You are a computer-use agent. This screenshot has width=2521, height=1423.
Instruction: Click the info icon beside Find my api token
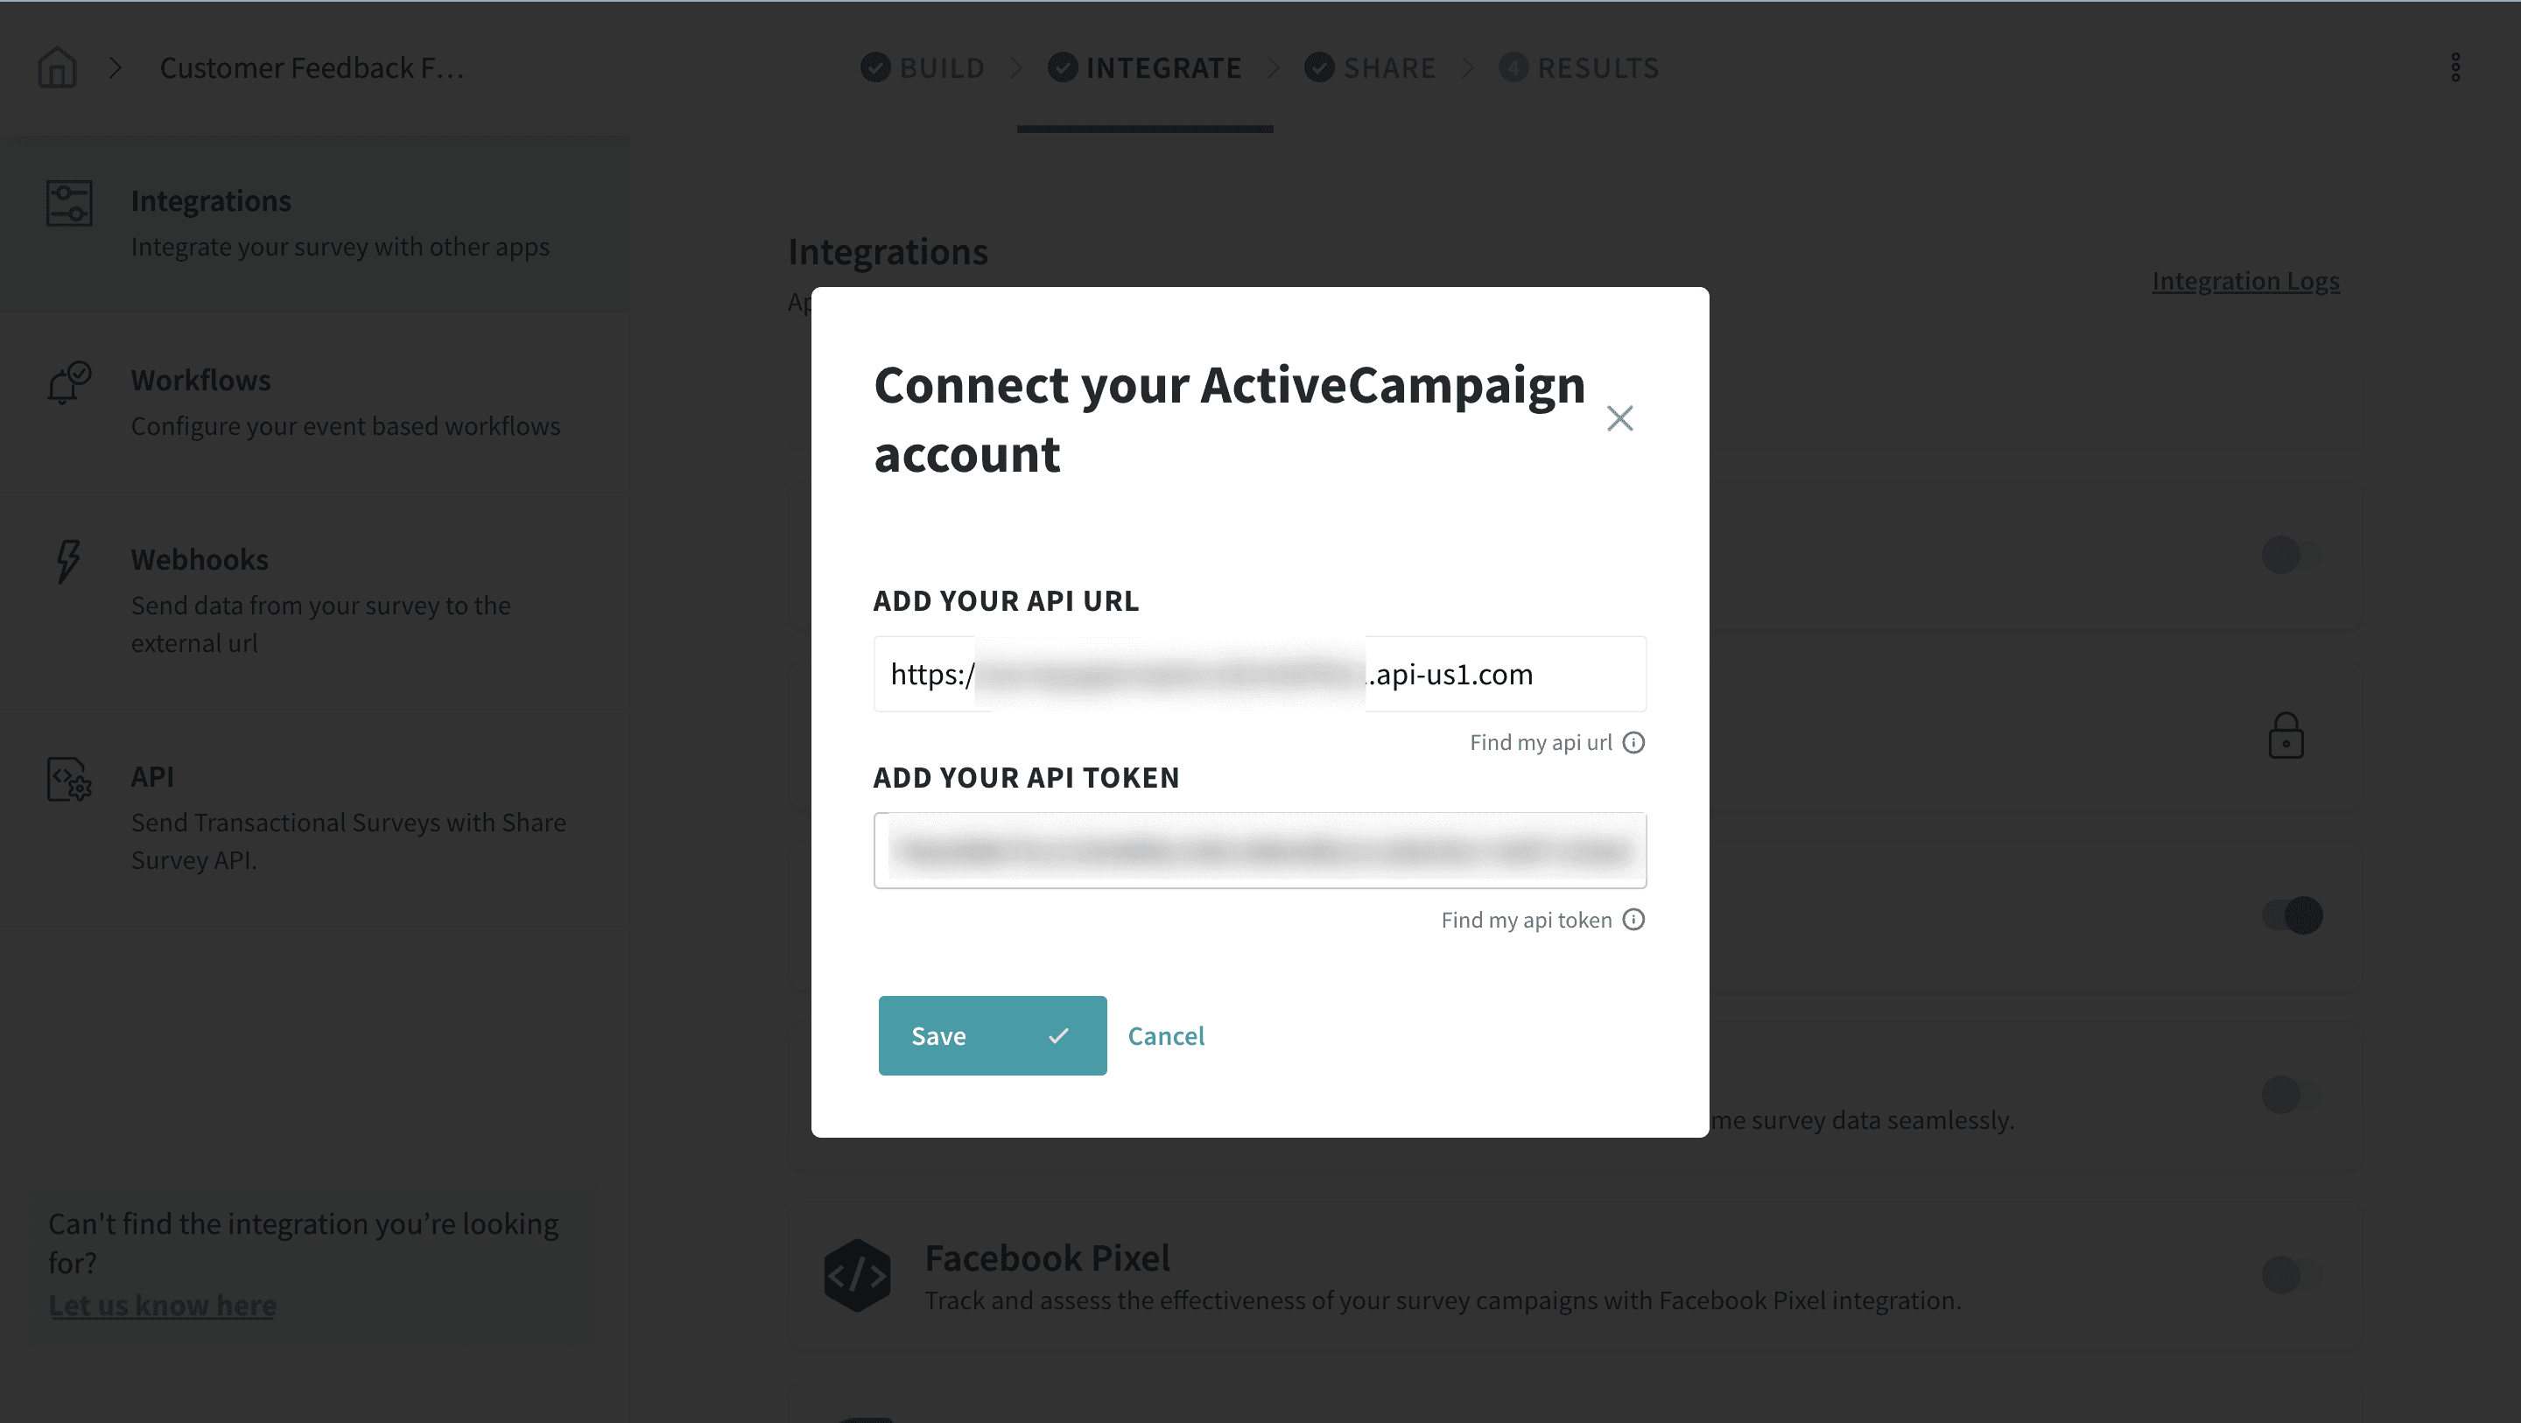tap(1633, 920)
